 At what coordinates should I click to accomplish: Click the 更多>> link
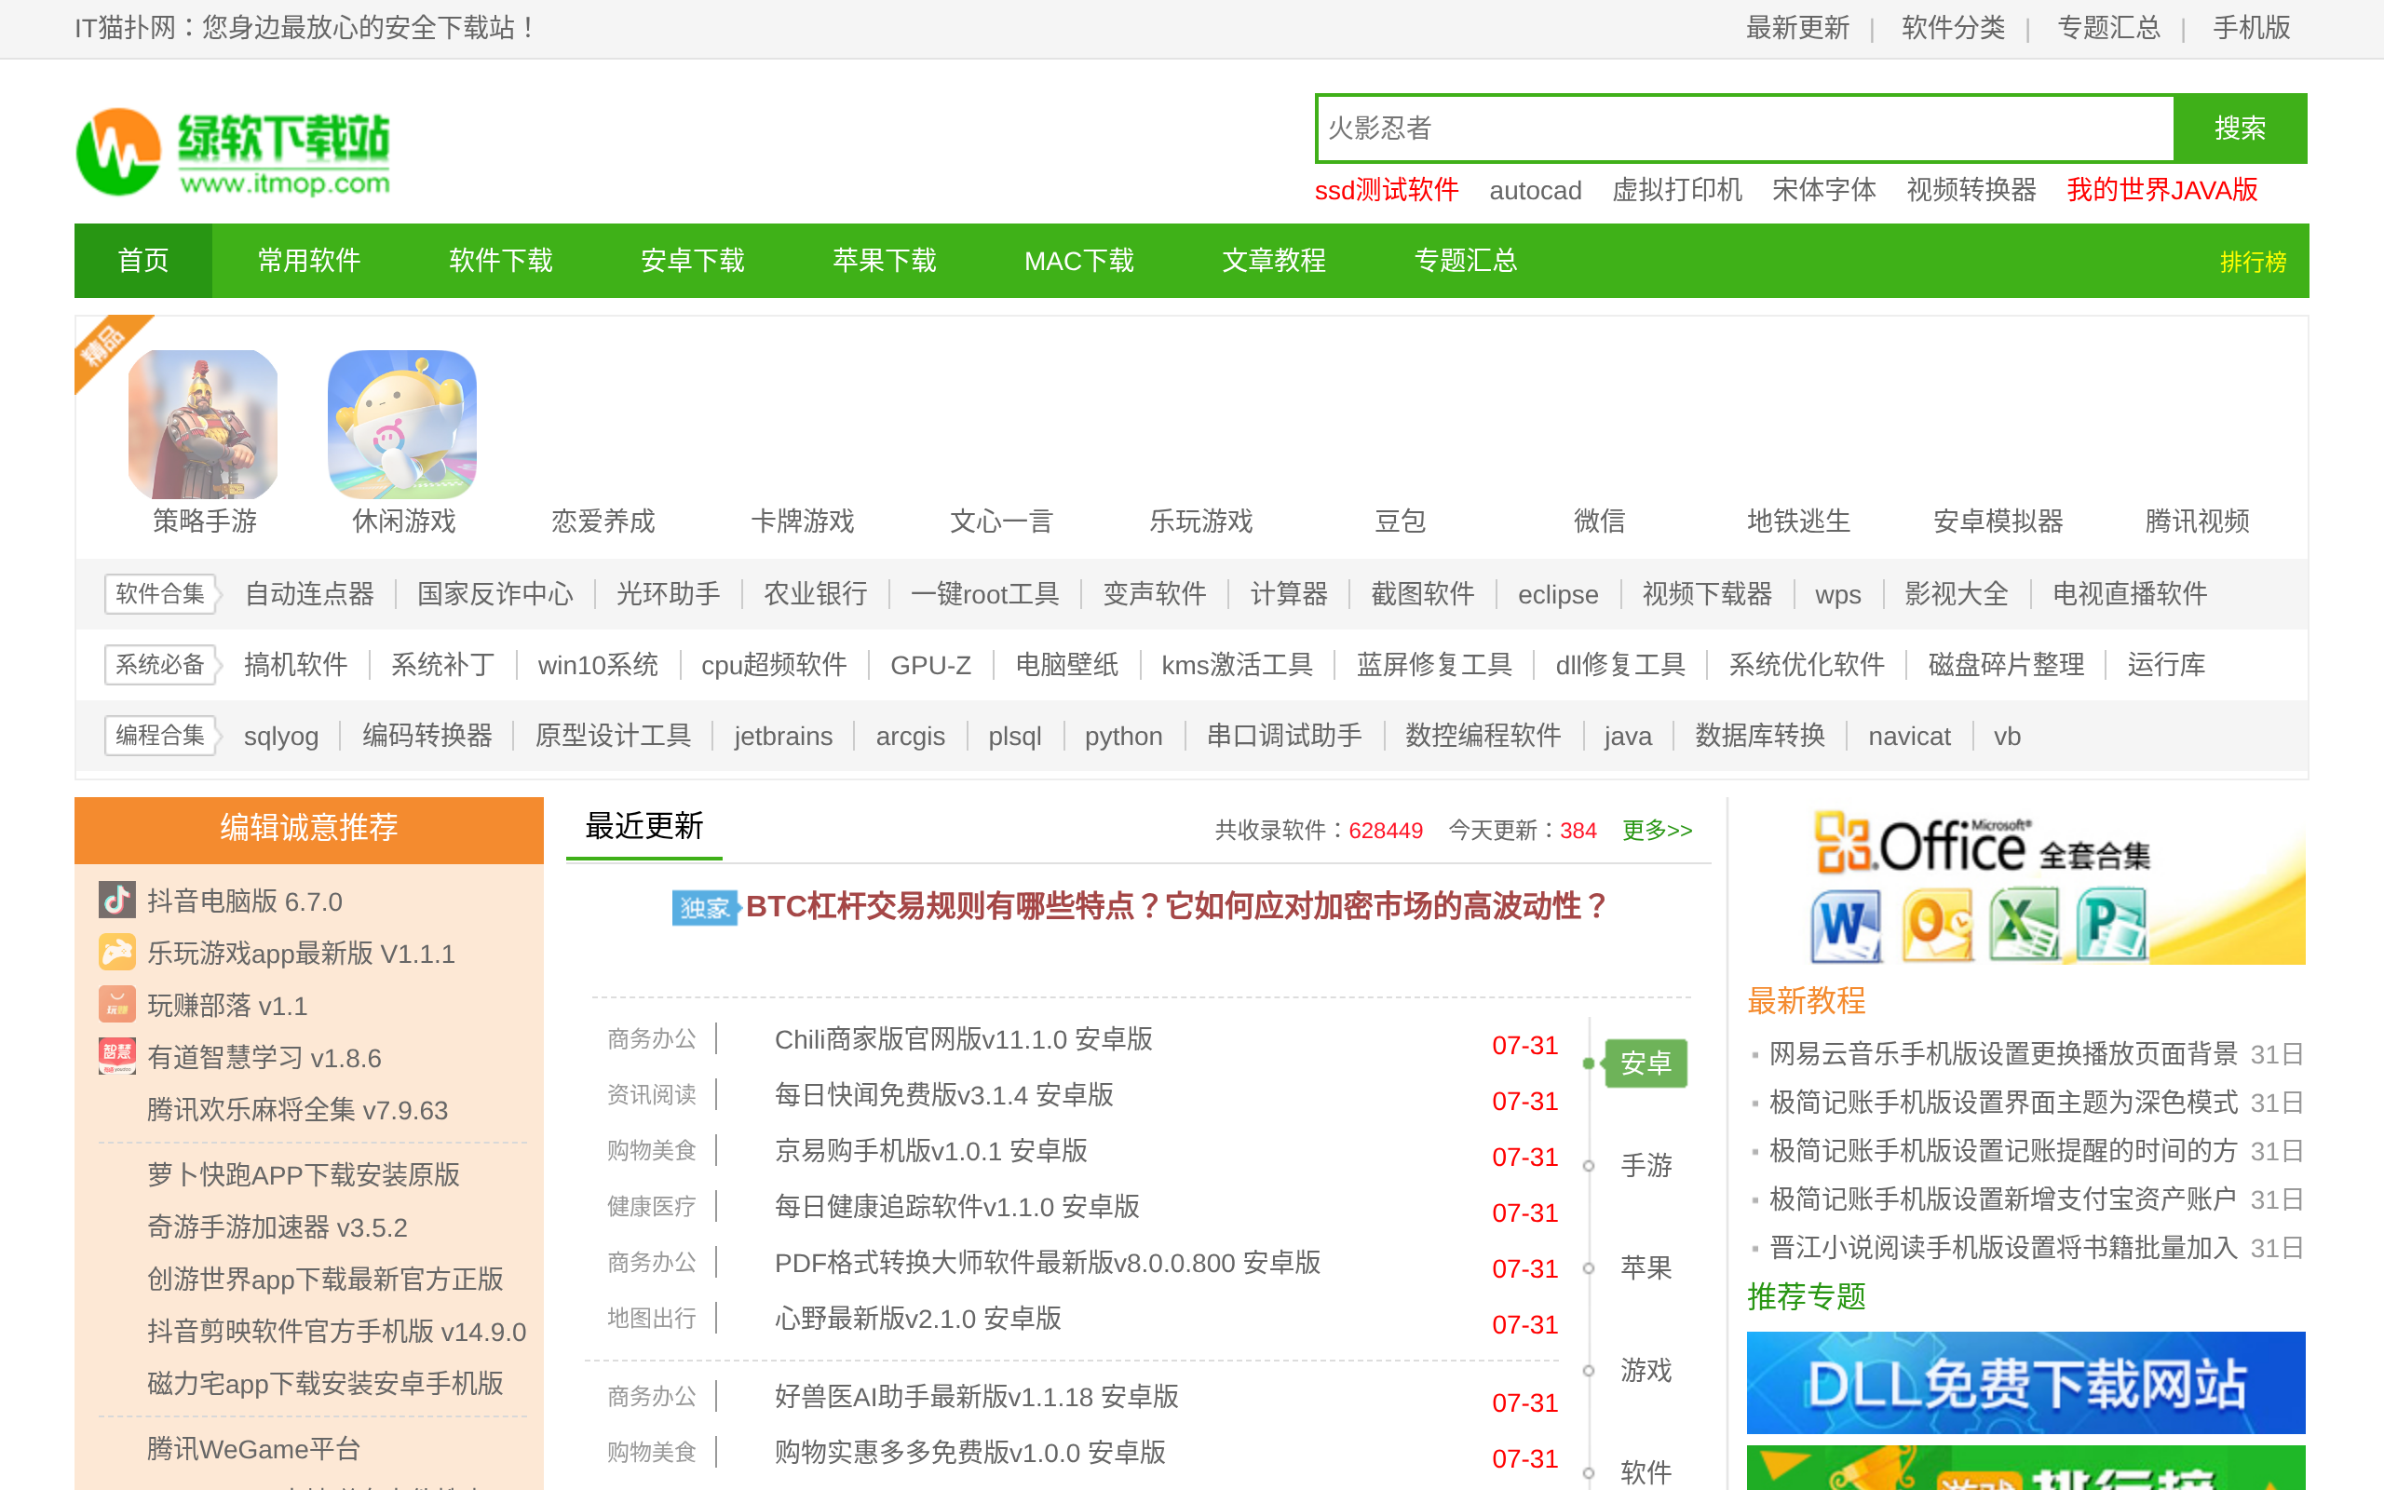pos(1657,830)
